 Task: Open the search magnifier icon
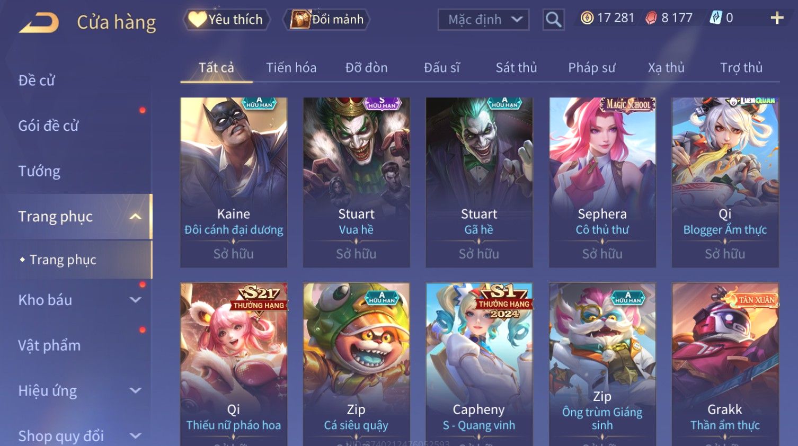[553, 20]
